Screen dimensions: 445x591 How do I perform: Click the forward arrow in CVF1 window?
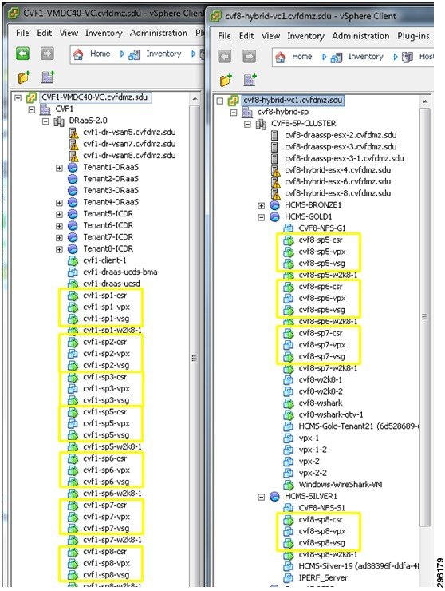click(x=47, y=54)
